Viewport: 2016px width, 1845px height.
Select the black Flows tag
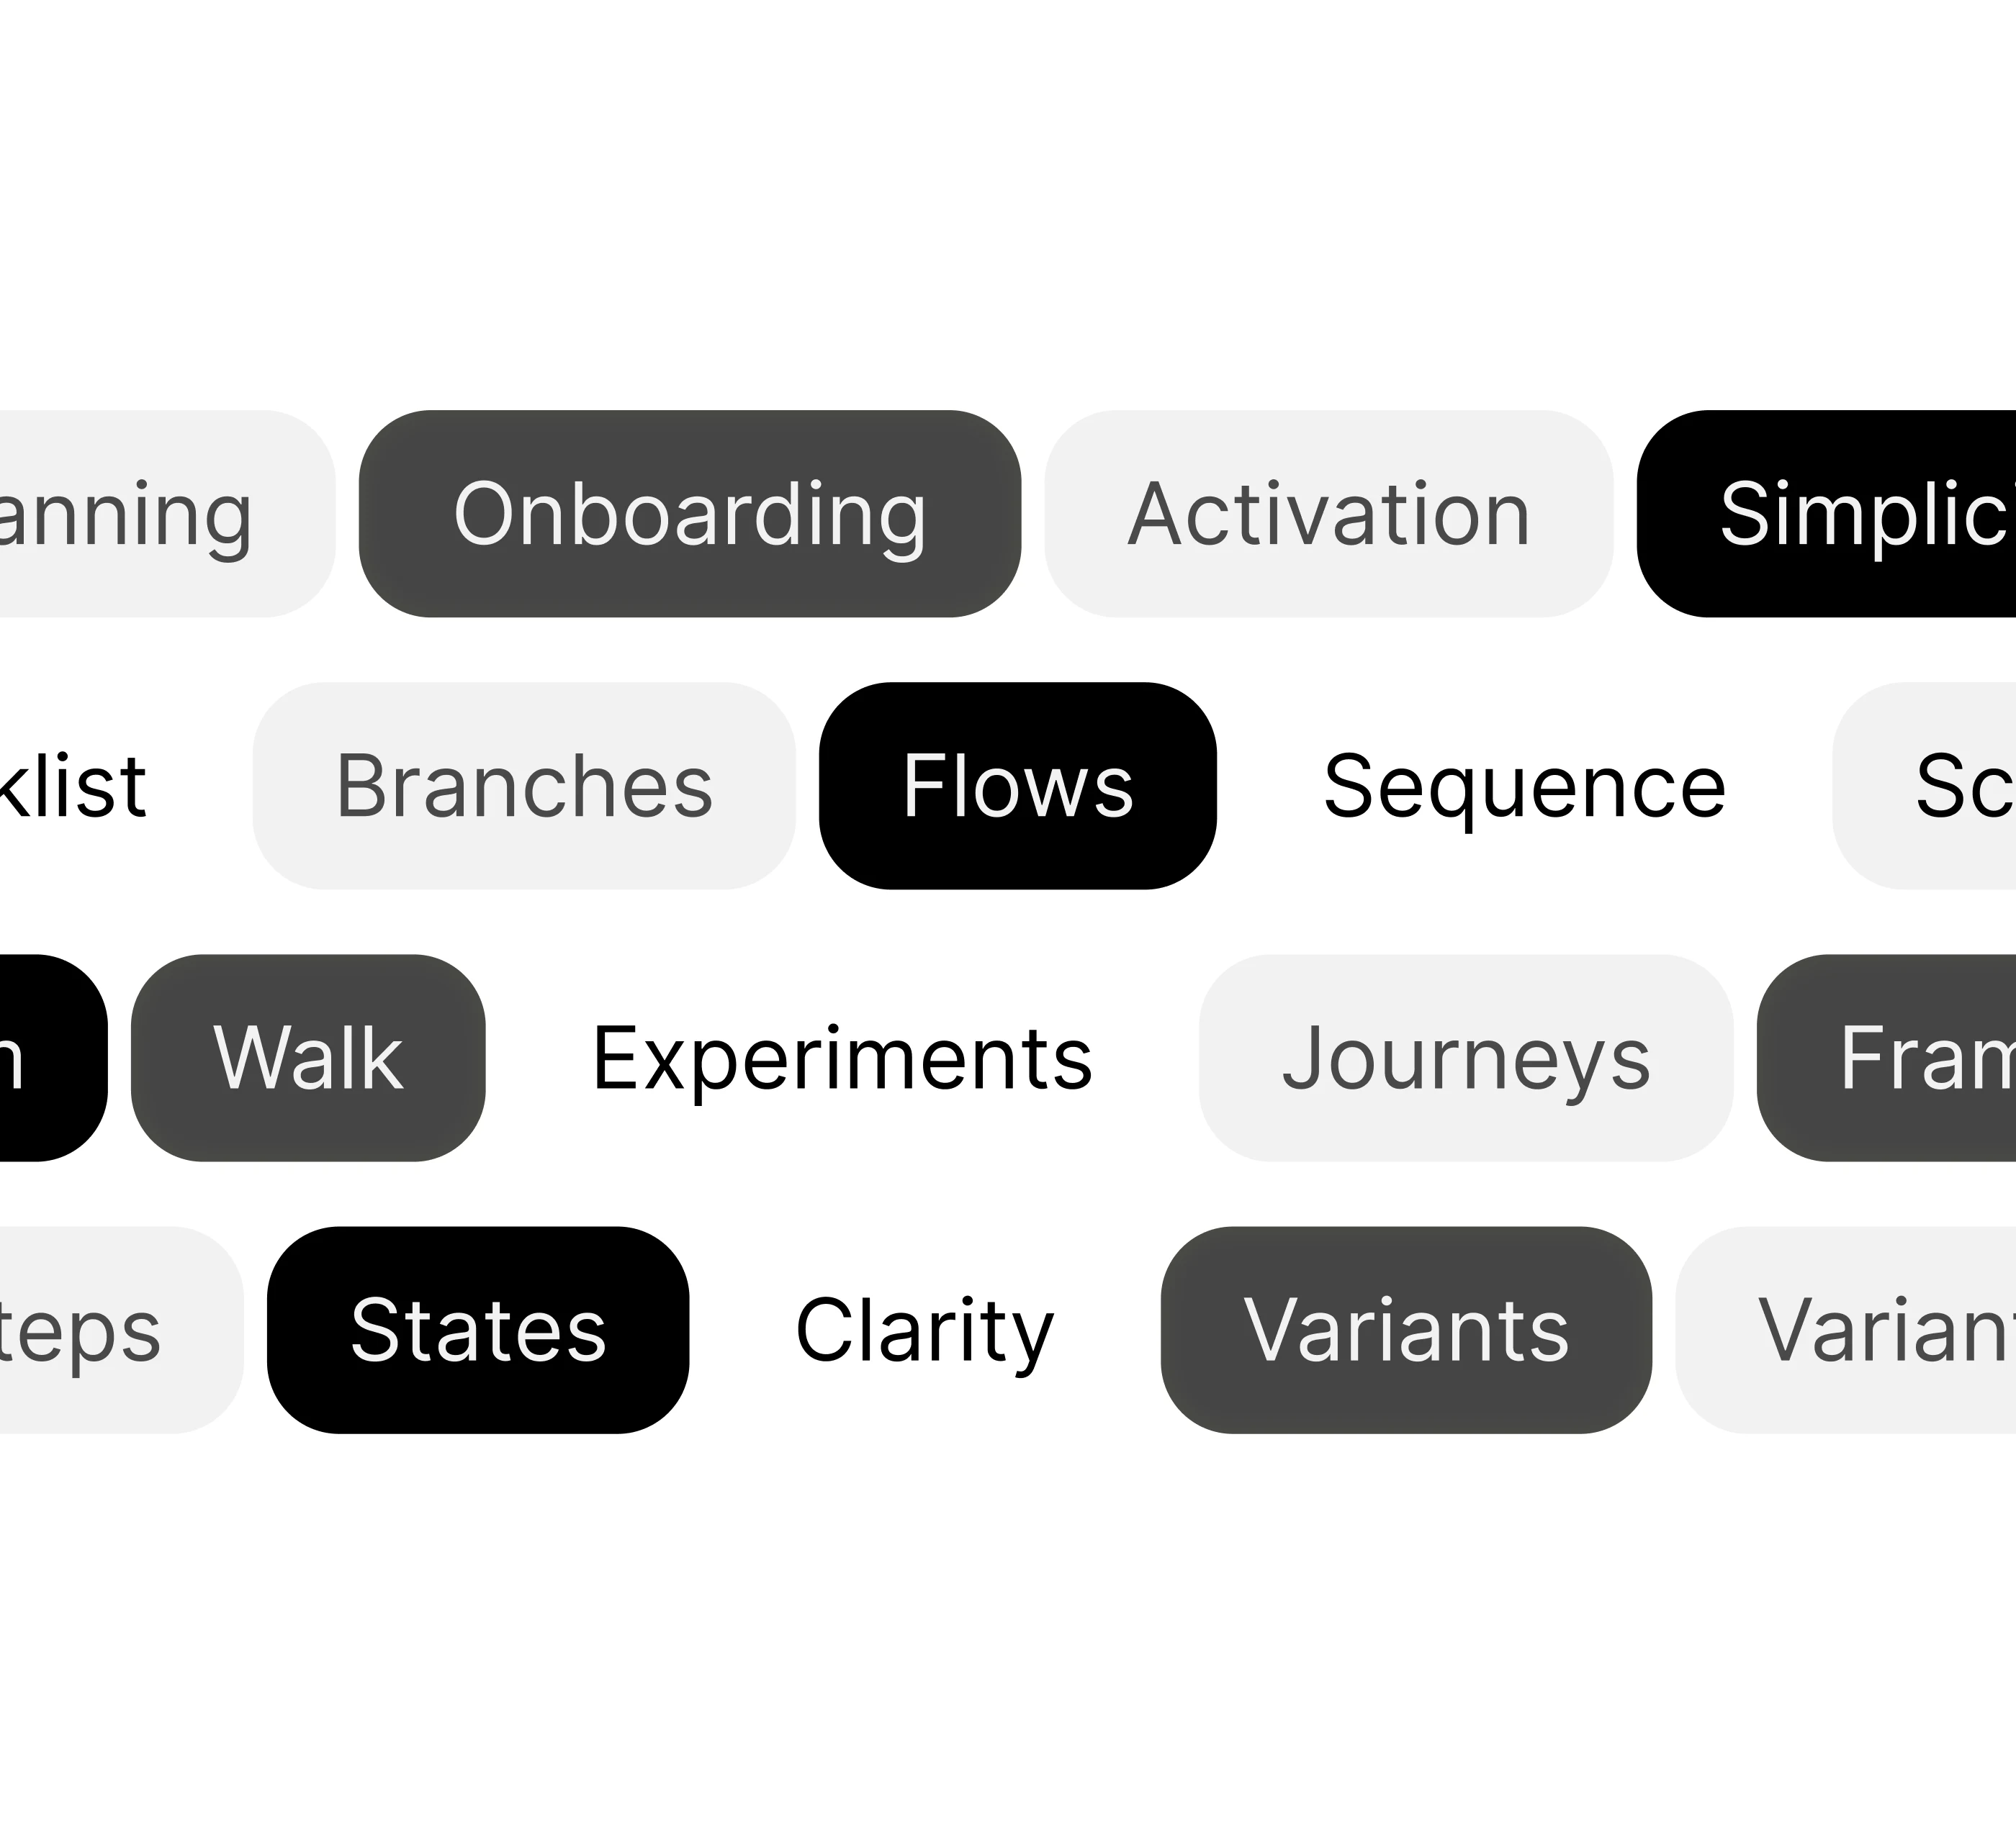click(x=1017, y=786)
